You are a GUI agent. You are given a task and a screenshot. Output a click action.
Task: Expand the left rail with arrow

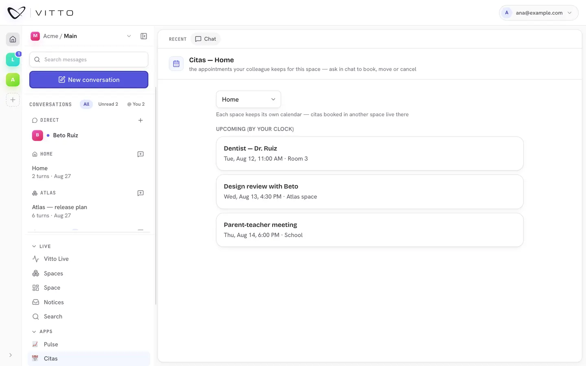[x=11, y=355]
